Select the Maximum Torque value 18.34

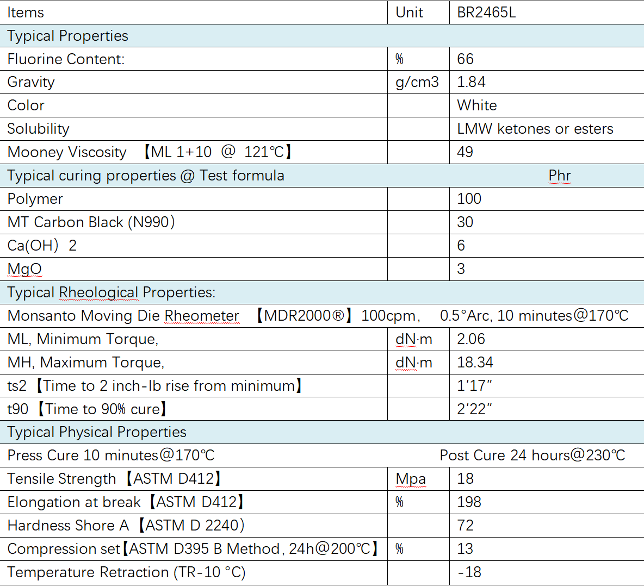pos(475,363)
